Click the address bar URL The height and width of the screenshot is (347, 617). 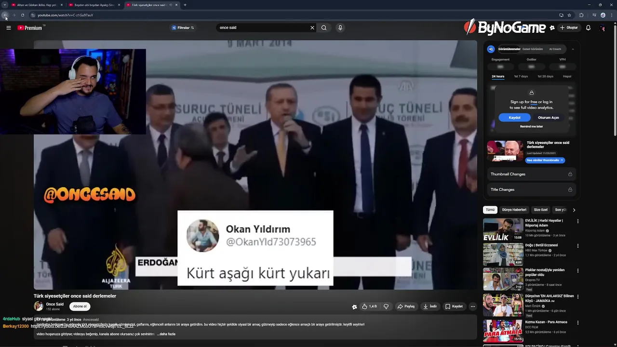pyautogui.click(x=65, y=15)
